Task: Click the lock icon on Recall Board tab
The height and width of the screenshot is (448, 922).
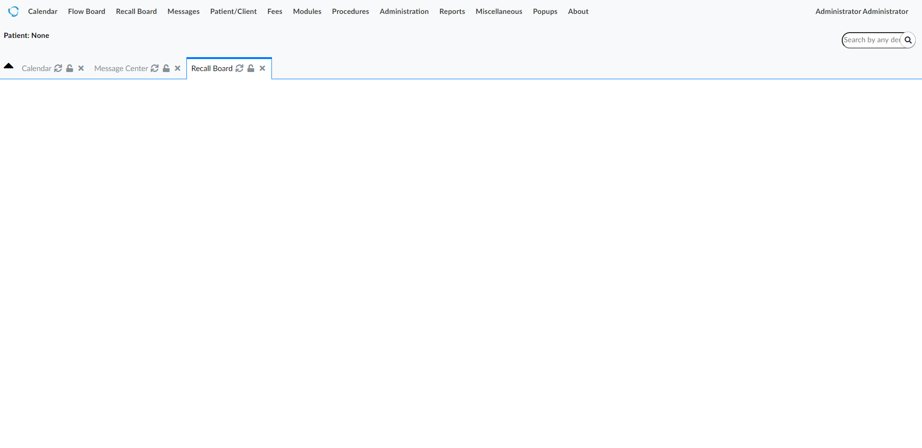Action: click(x=251, y=68)
